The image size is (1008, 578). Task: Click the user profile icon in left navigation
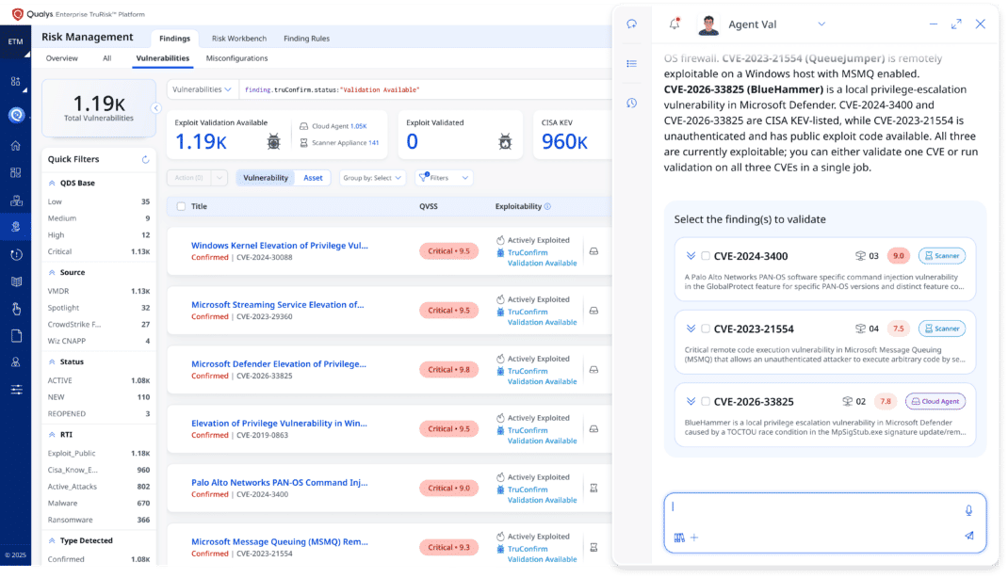pyautogui.click(x=16, y=362)
